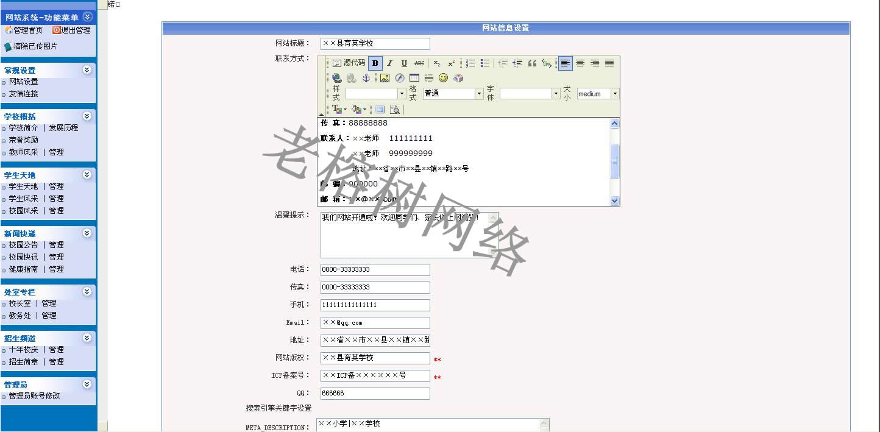This screenshot has height=432, width=880.
Task: Insert a numbered list
Action: click(x=470, y=63)
